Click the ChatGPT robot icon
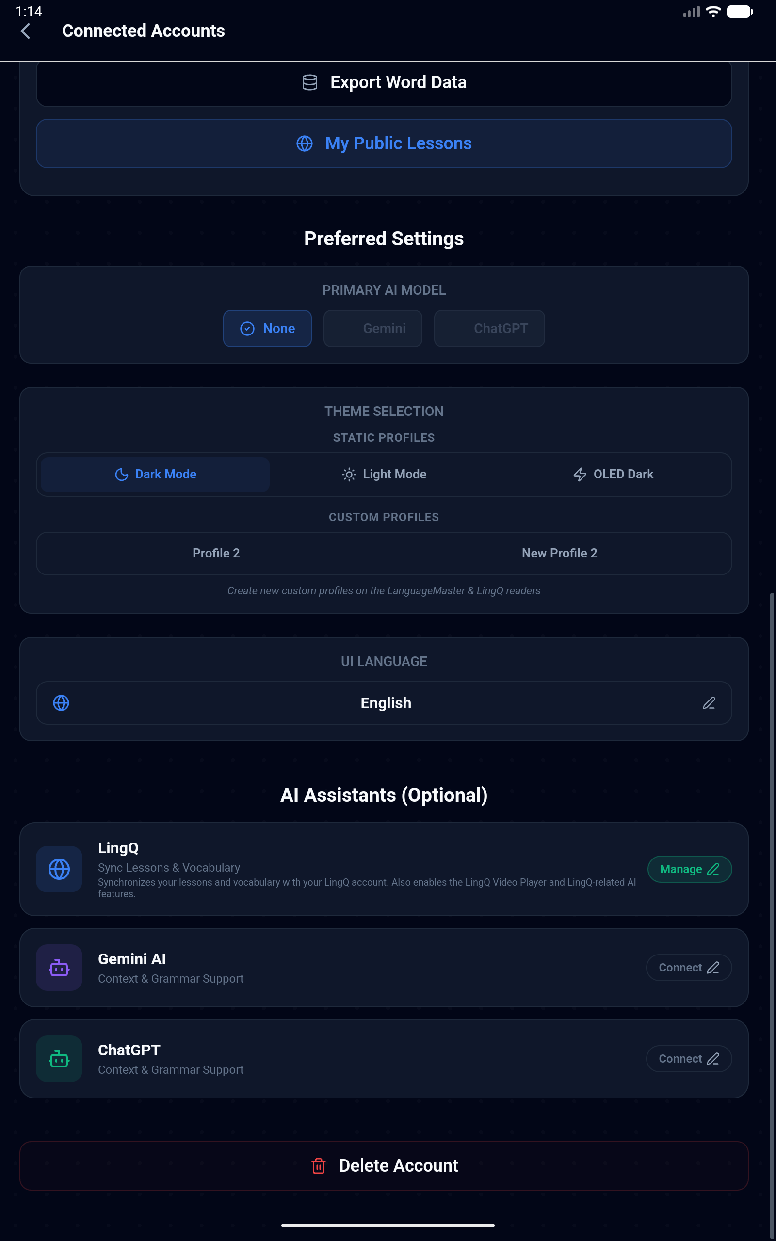The height and width of the screenshot is (1241, 776). (59, 1059)
